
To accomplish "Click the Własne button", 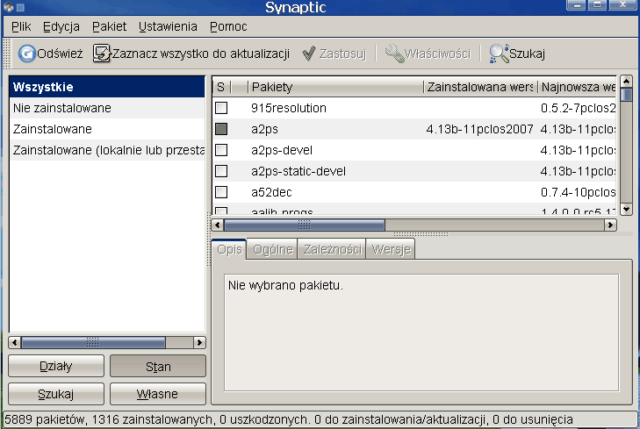I will click(158, 394).
